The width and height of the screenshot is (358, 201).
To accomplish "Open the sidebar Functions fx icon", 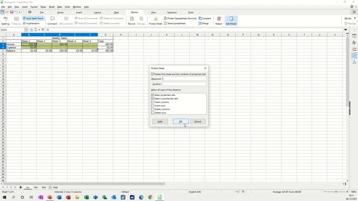I will [354, 62].
